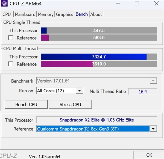Go to the Graphics tab
This screenshot has width=164, height=159.
65,14
